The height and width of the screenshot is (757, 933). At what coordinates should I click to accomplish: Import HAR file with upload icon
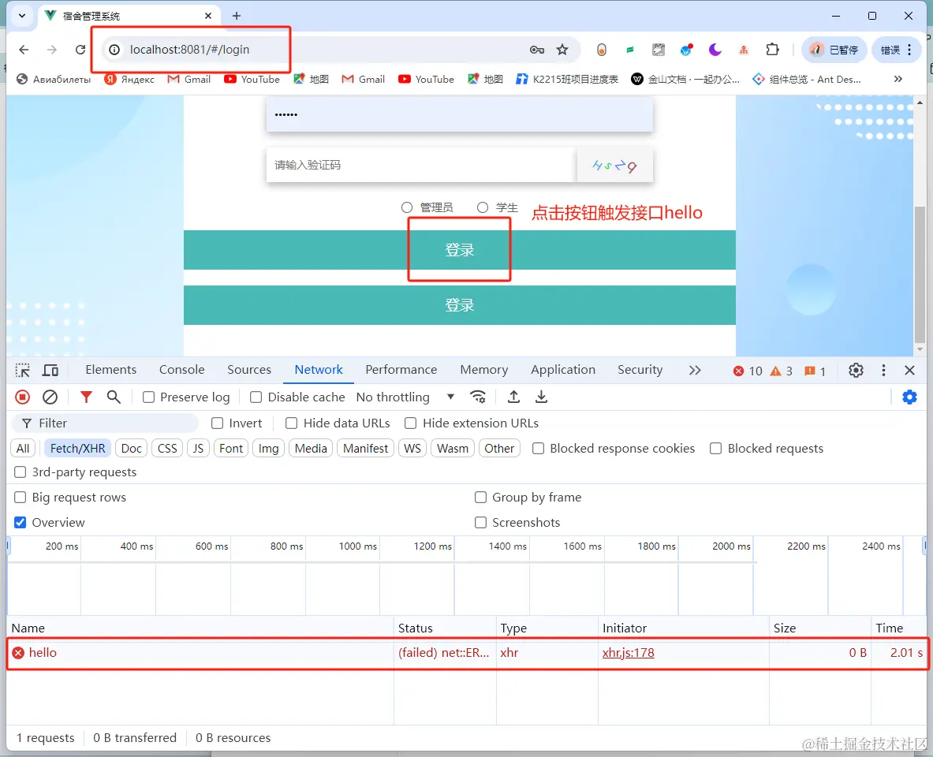click(513, 397)
